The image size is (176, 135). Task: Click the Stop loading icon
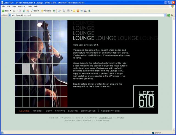(x=20, y=11)
